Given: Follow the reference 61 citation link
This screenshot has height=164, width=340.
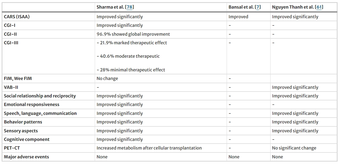Looking at the screenshot, I should [319, 7].
